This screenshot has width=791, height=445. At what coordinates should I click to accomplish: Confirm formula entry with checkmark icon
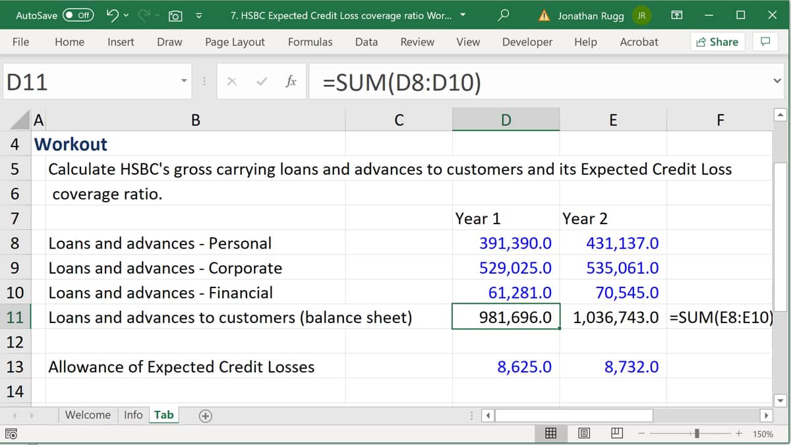click(262, 82)
